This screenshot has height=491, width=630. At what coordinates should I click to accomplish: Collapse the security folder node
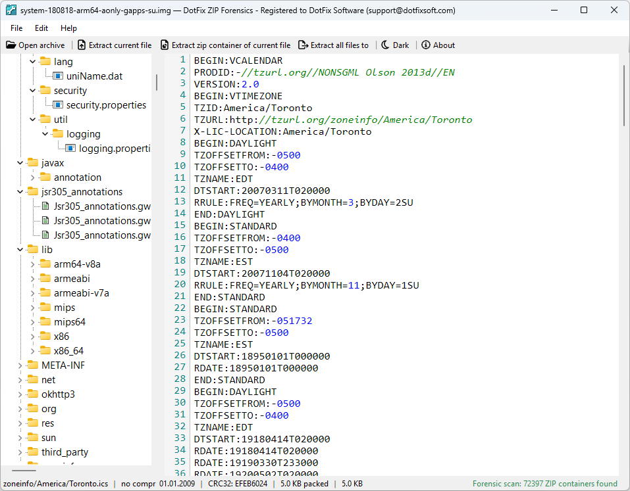click(33, 90)
